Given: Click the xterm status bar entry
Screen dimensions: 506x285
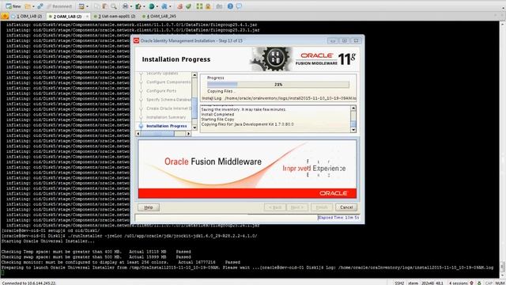Looking at the screenshot, I should 413,283.
